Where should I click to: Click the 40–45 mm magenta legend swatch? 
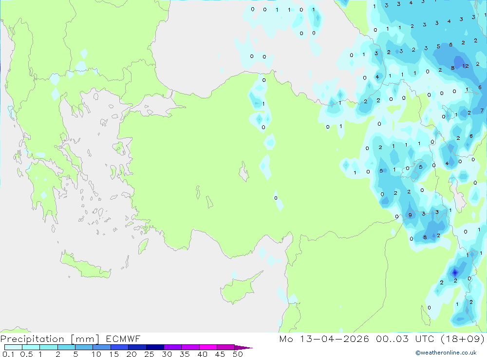pyautogui.click(x=208, y=347)
